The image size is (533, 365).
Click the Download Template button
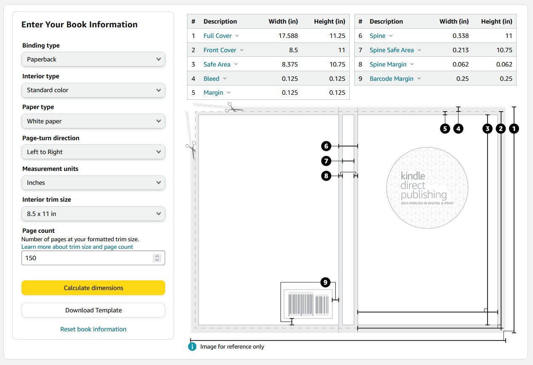(x=93, y=310)
